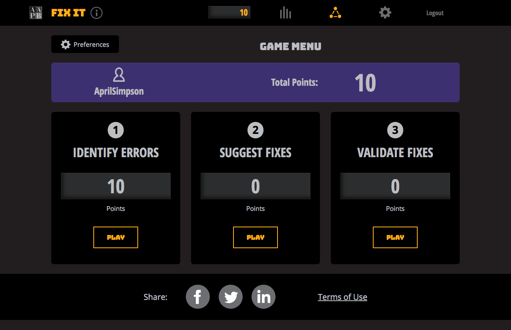The height and width of the screenshot is (330, 511).
Task: Share on Twitter
Action: click(231, 297)
